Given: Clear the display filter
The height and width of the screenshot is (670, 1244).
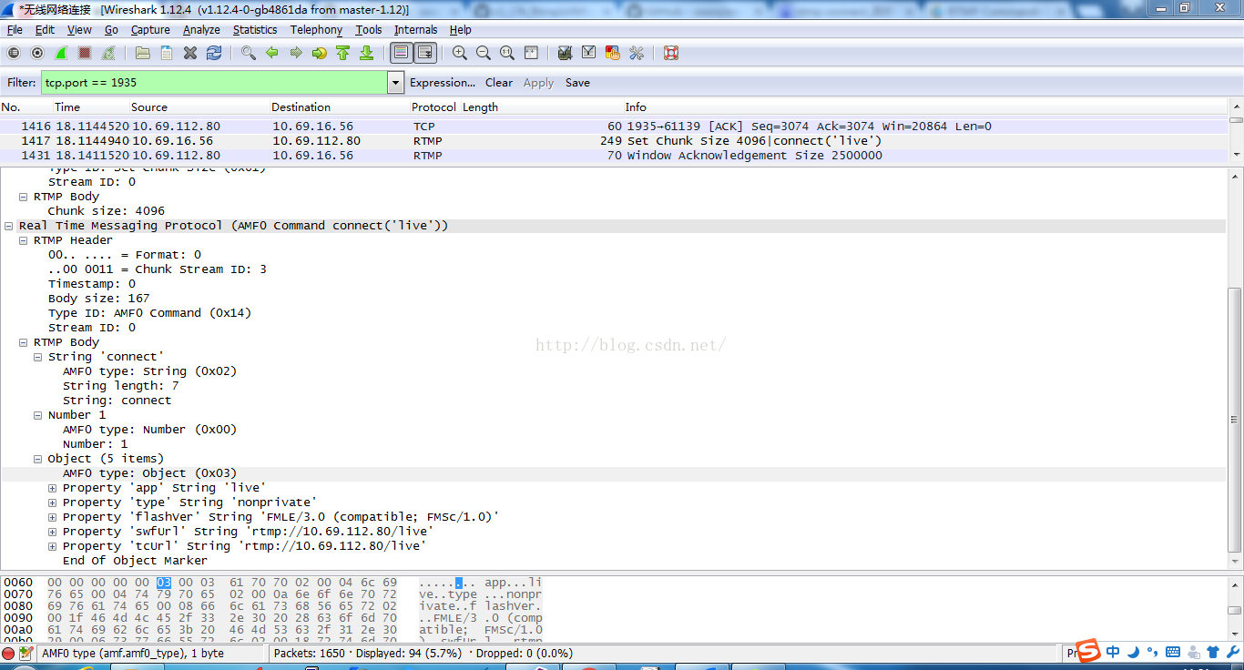Looking at the screenshot, I should tap(499, 83).
